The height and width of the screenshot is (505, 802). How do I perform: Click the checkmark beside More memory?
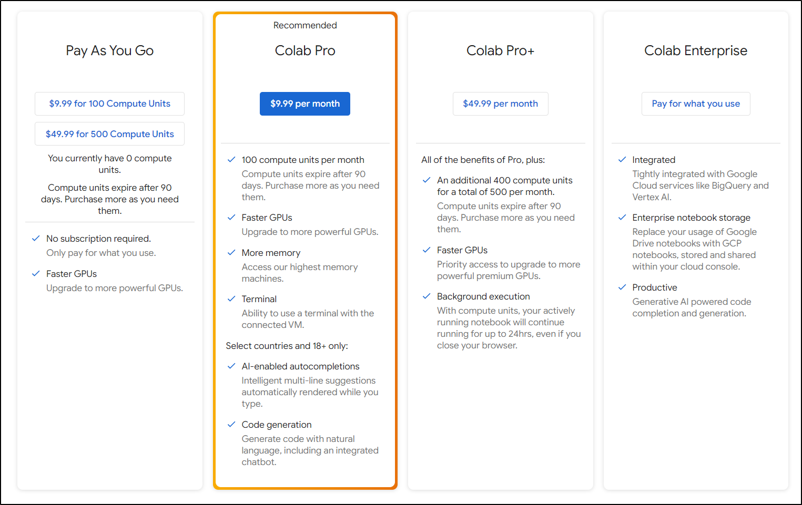pos(231,253)
